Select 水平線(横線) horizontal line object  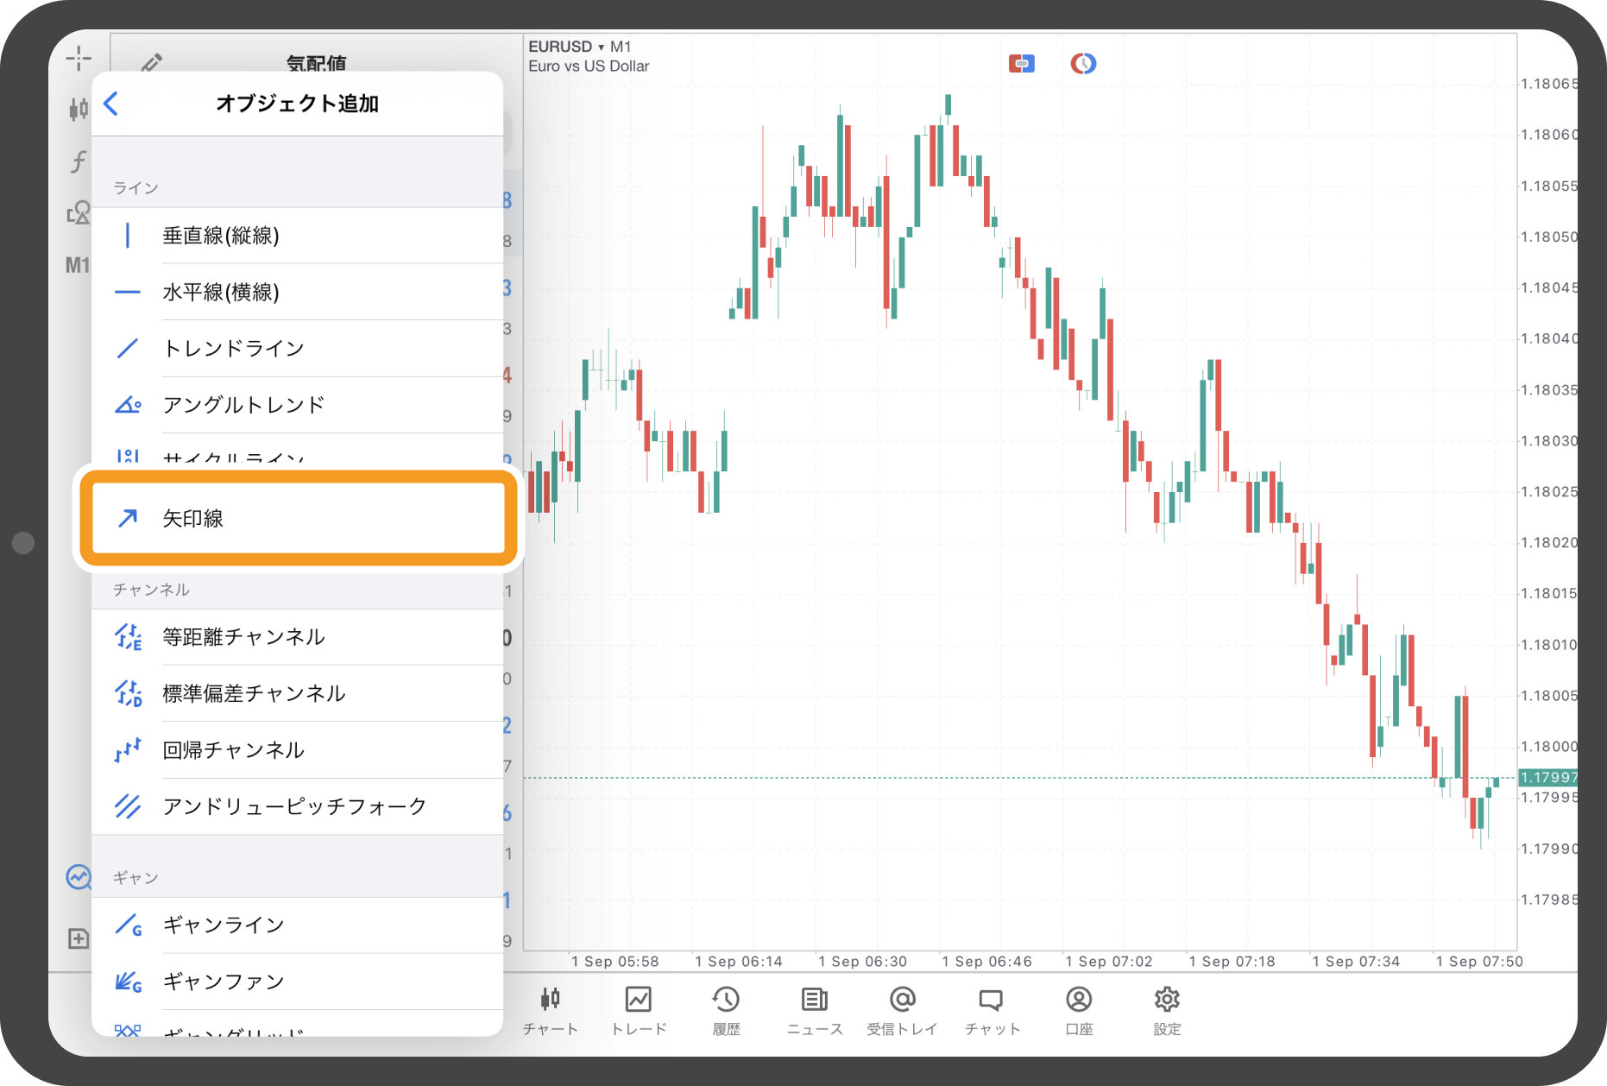click(298, 292)
